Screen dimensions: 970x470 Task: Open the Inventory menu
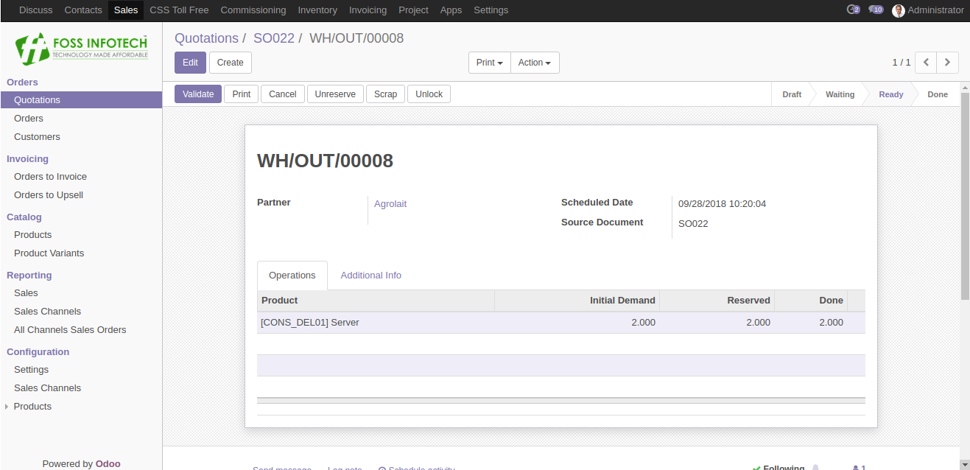[317, 10]
